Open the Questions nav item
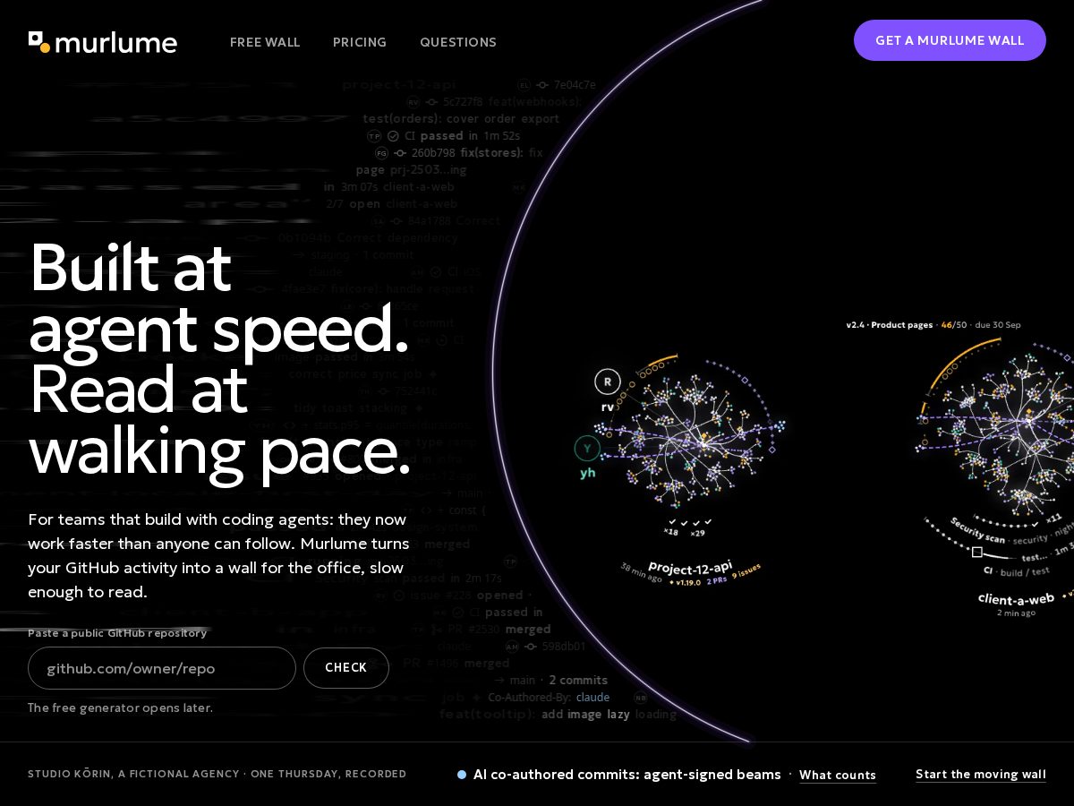This screenshot has height=806, width=1074. [x=458, y=42]
